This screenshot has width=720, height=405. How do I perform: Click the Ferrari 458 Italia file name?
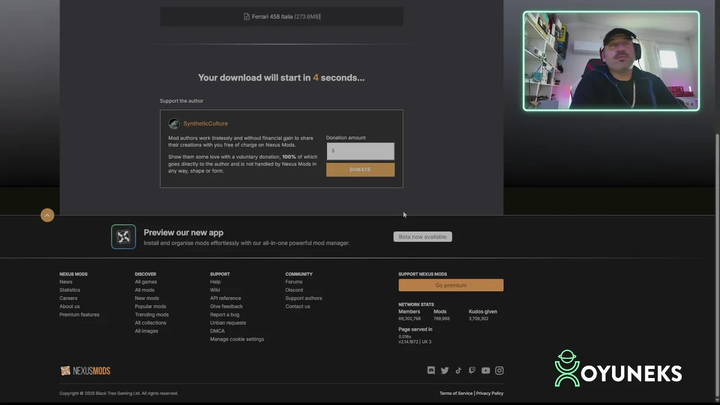coord(272,17)
